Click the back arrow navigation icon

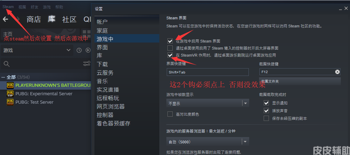coord(6,19)
